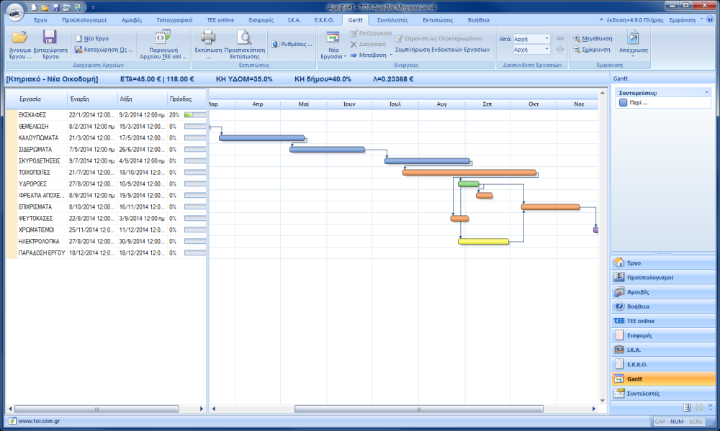The height and width of the screenshot is (431, 720).
Task: Click the task table horizontal scrollbar right arrow
Action: tap(201, 409)
